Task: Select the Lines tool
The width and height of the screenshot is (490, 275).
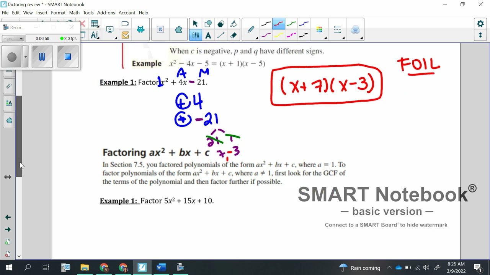Action: [x=221, y=35]
